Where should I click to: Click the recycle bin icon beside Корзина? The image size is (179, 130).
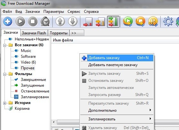pyautogui.click(x=10, y=108)
